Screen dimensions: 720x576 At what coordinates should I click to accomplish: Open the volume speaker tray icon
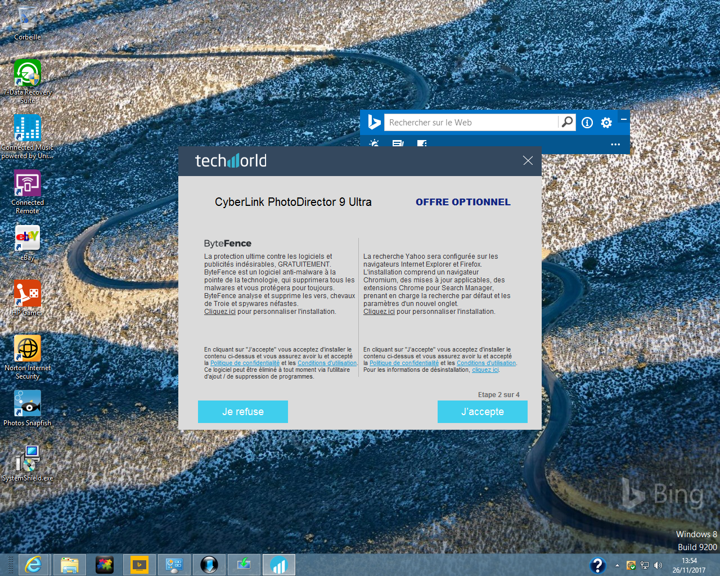[x=658, y=565]
